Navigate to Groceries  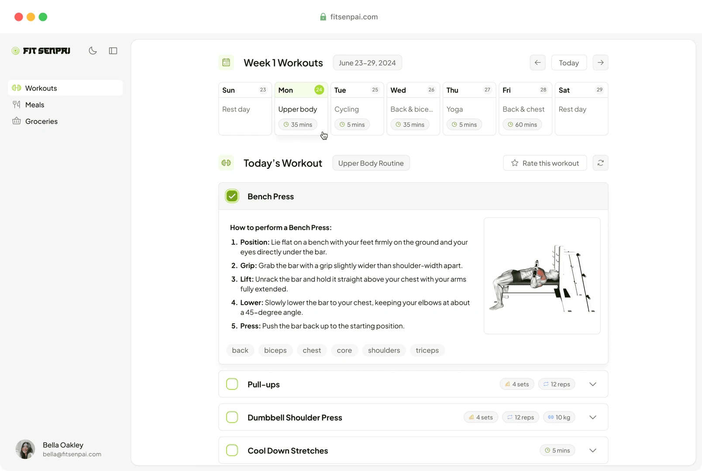pyautogui.click(x=41, y=121)
